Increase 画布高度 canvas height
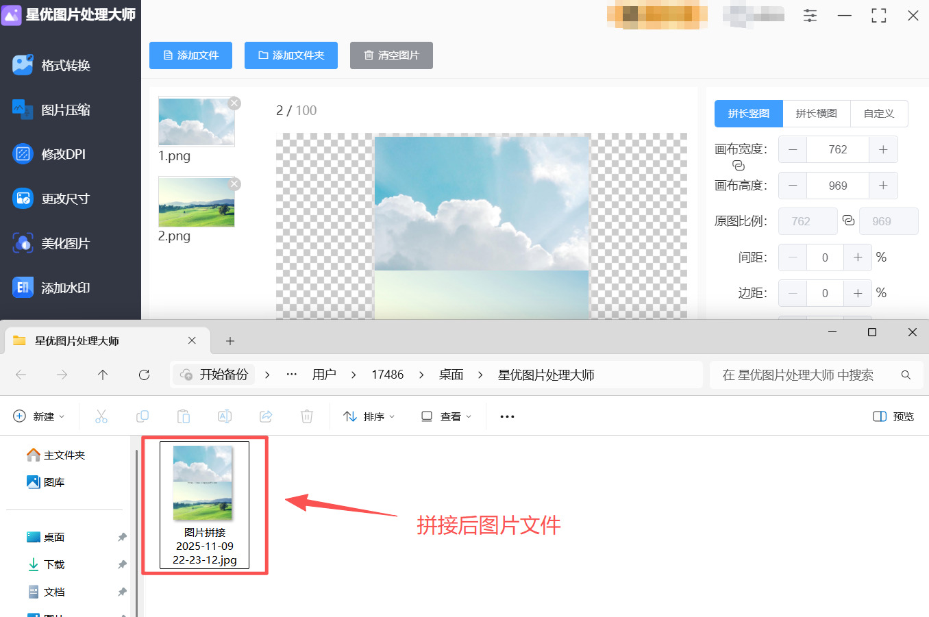This screenshot has width=929, height=617. tap(883, 186)
